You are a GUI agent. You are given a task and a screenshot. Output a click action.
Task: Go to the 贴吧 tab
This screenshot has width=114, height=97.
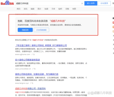pos(60,9)
